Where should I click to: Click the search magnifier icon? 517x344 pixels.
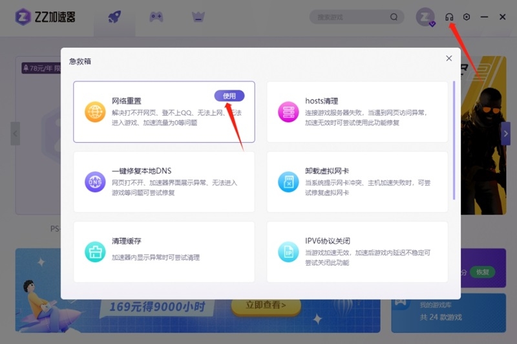click(394, 17)
